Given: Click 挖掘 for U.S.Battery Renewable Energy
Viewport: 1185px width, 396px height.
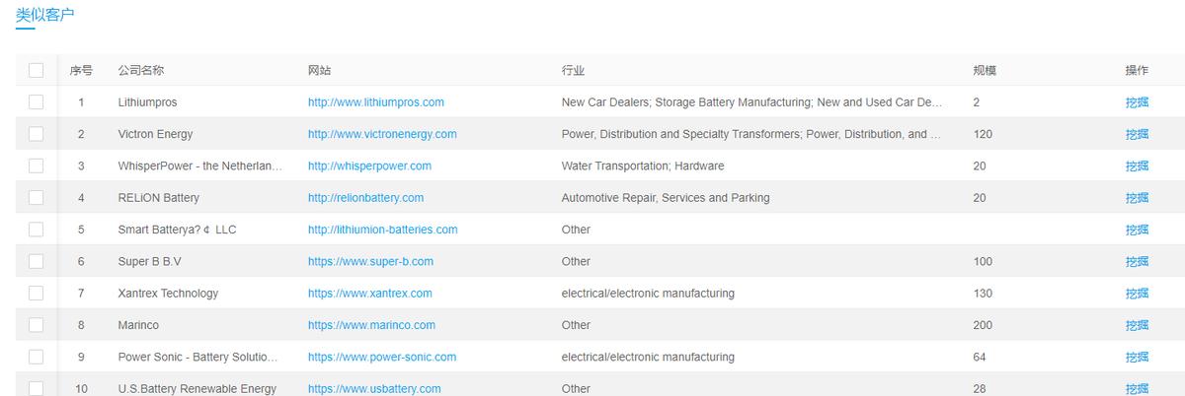Looking at the screenshot, I should tap(1137, 388).
